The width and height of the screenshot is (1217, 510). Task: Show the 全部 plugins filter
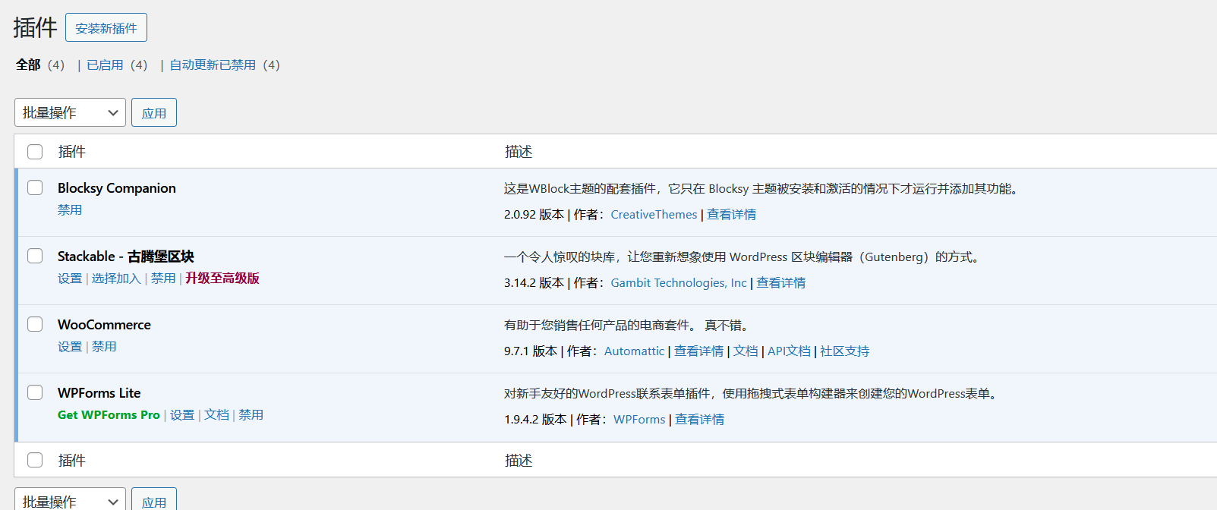coord(28,65)
